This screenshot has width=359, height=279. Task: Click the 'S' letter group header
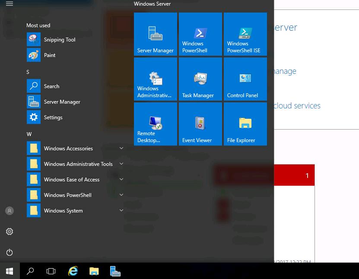[28, 72]
